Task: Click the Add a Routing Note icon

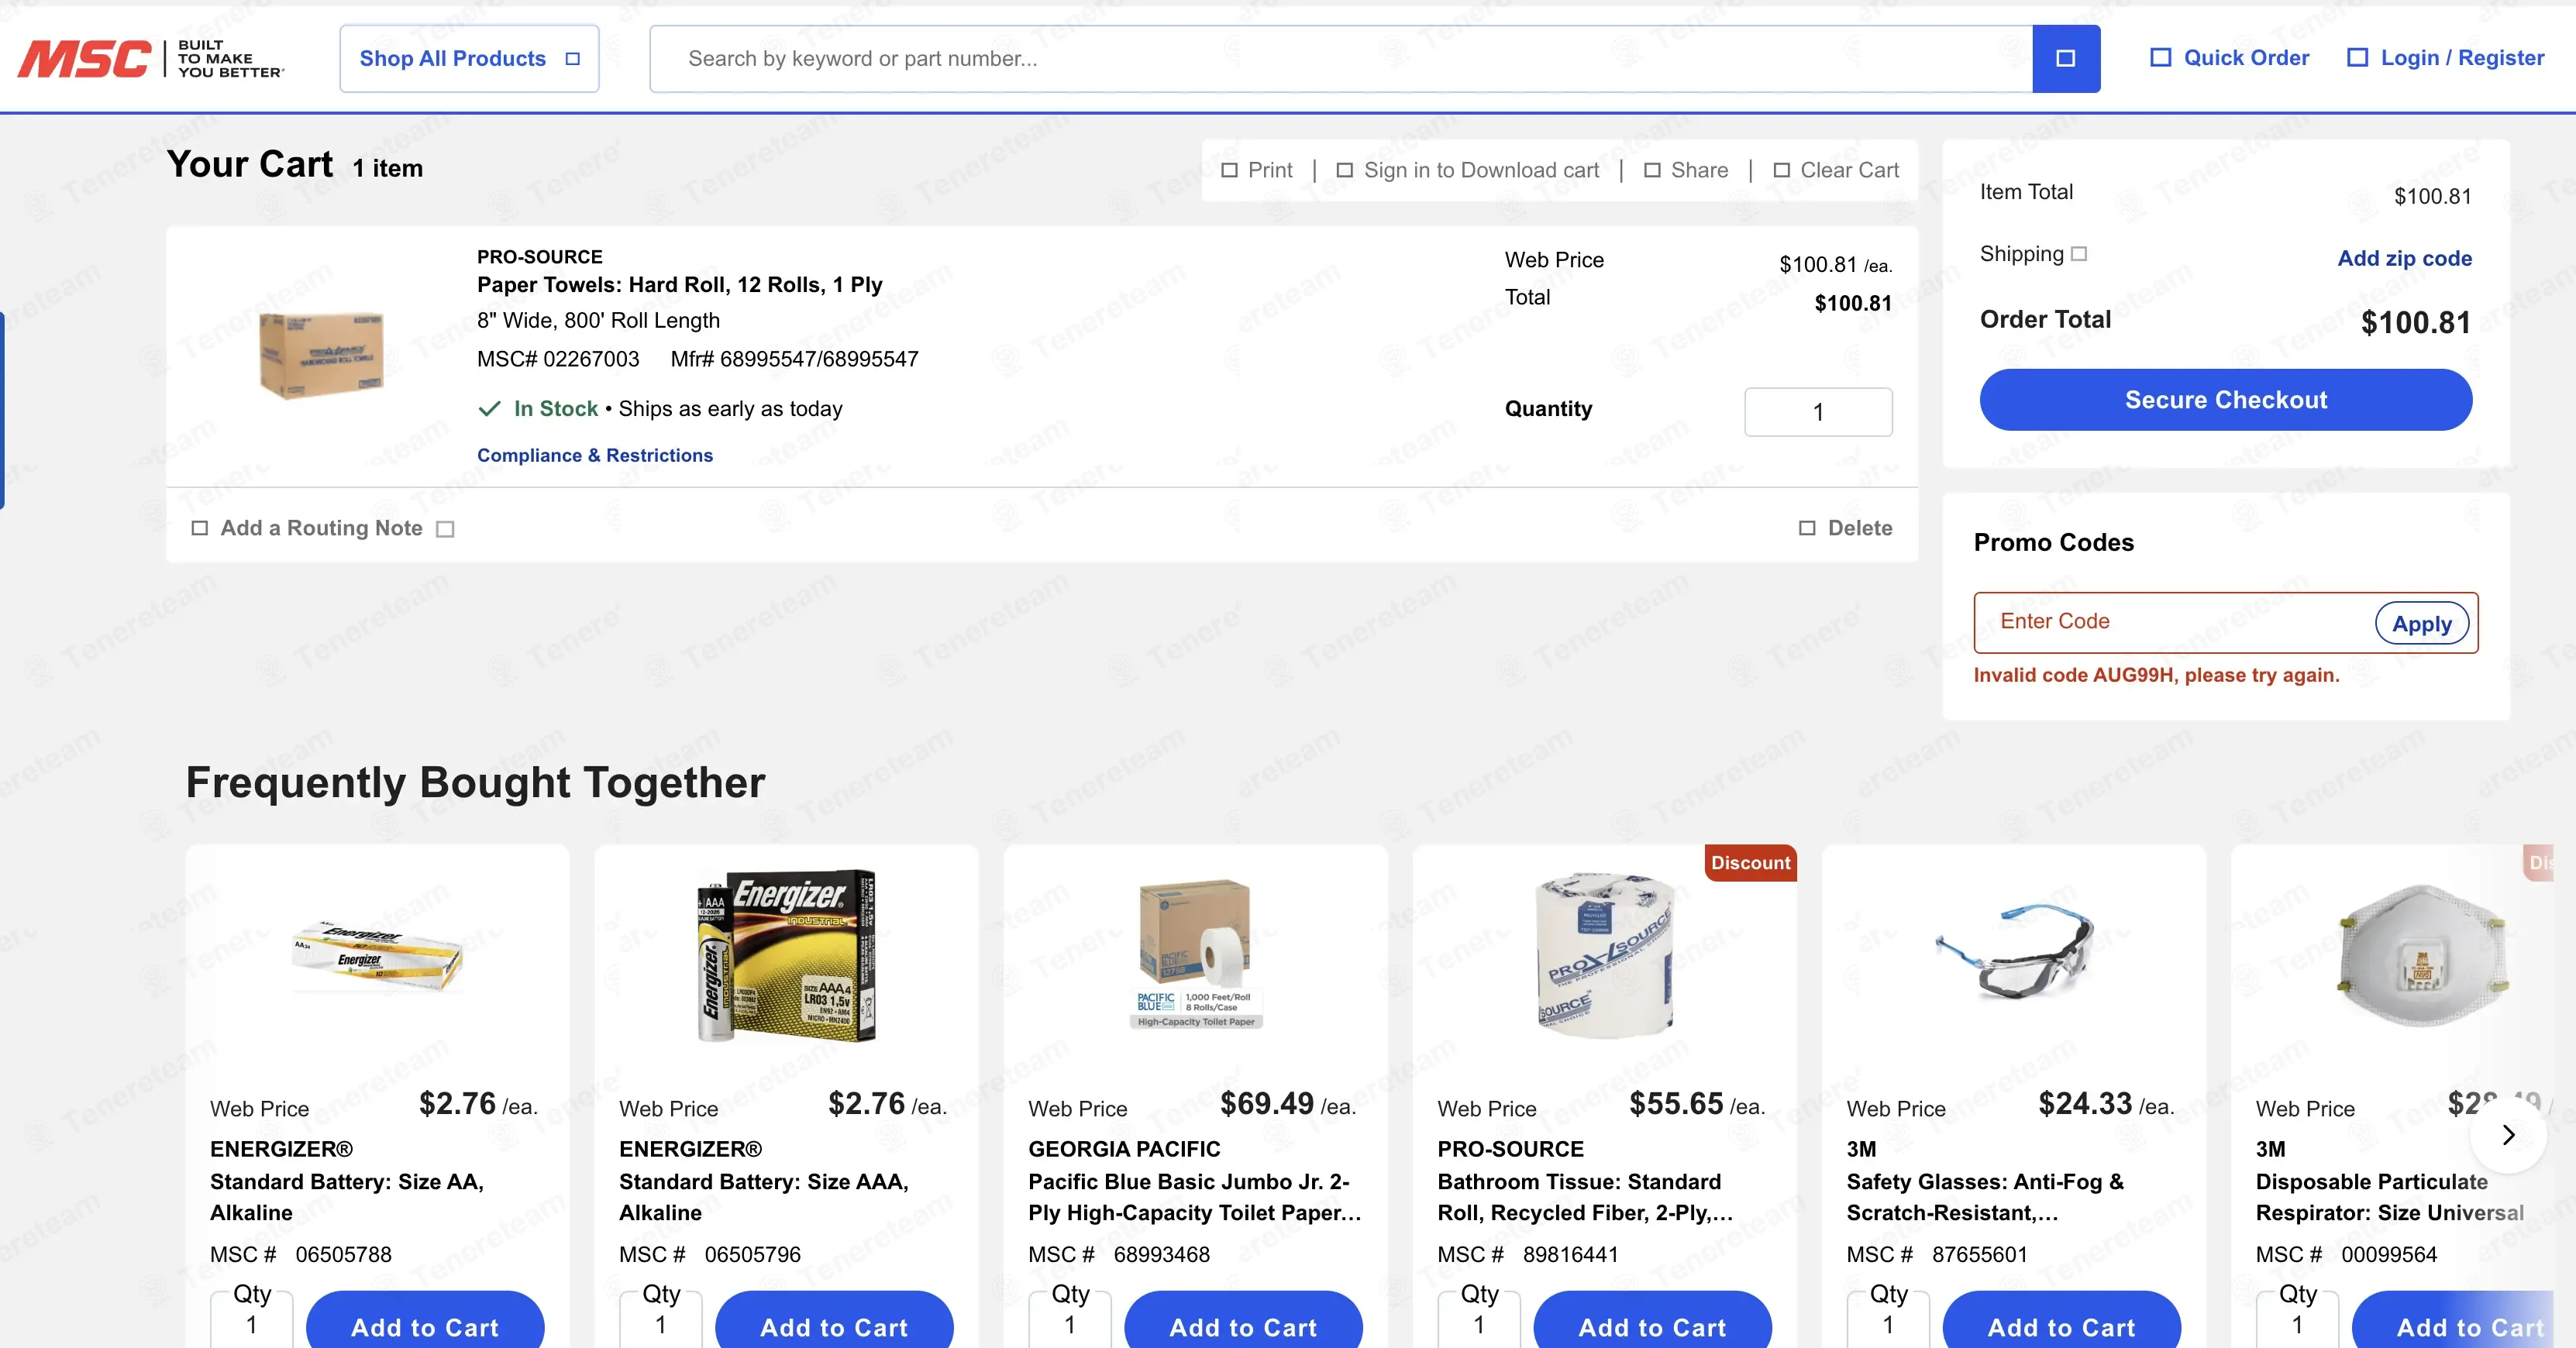Action: click(x=200, y=528)
